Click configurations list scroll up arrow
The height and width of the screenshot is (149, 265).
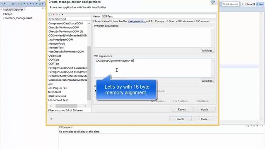pyautogui.click(x=89, y=23)
